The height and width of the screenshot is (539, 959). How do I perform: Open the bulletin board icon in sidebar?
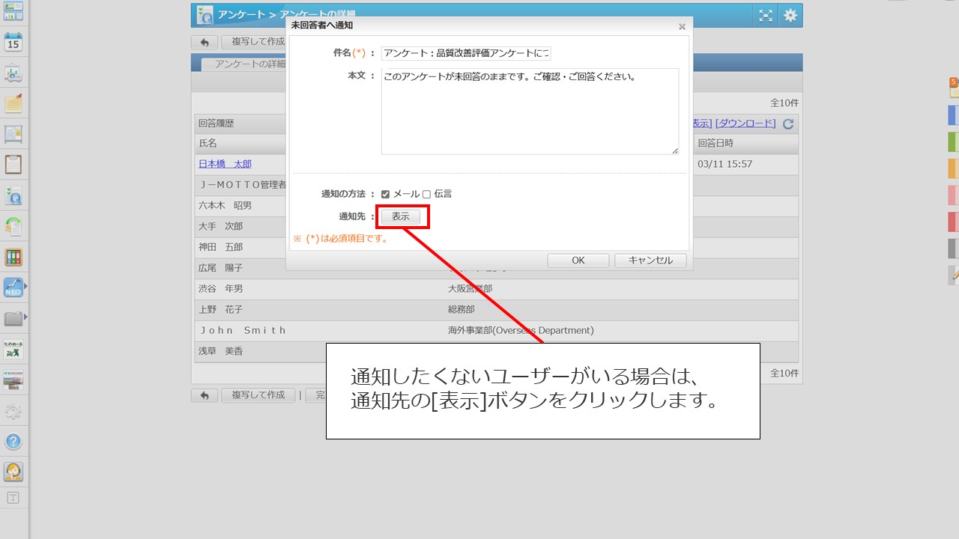tap(13, 134)
